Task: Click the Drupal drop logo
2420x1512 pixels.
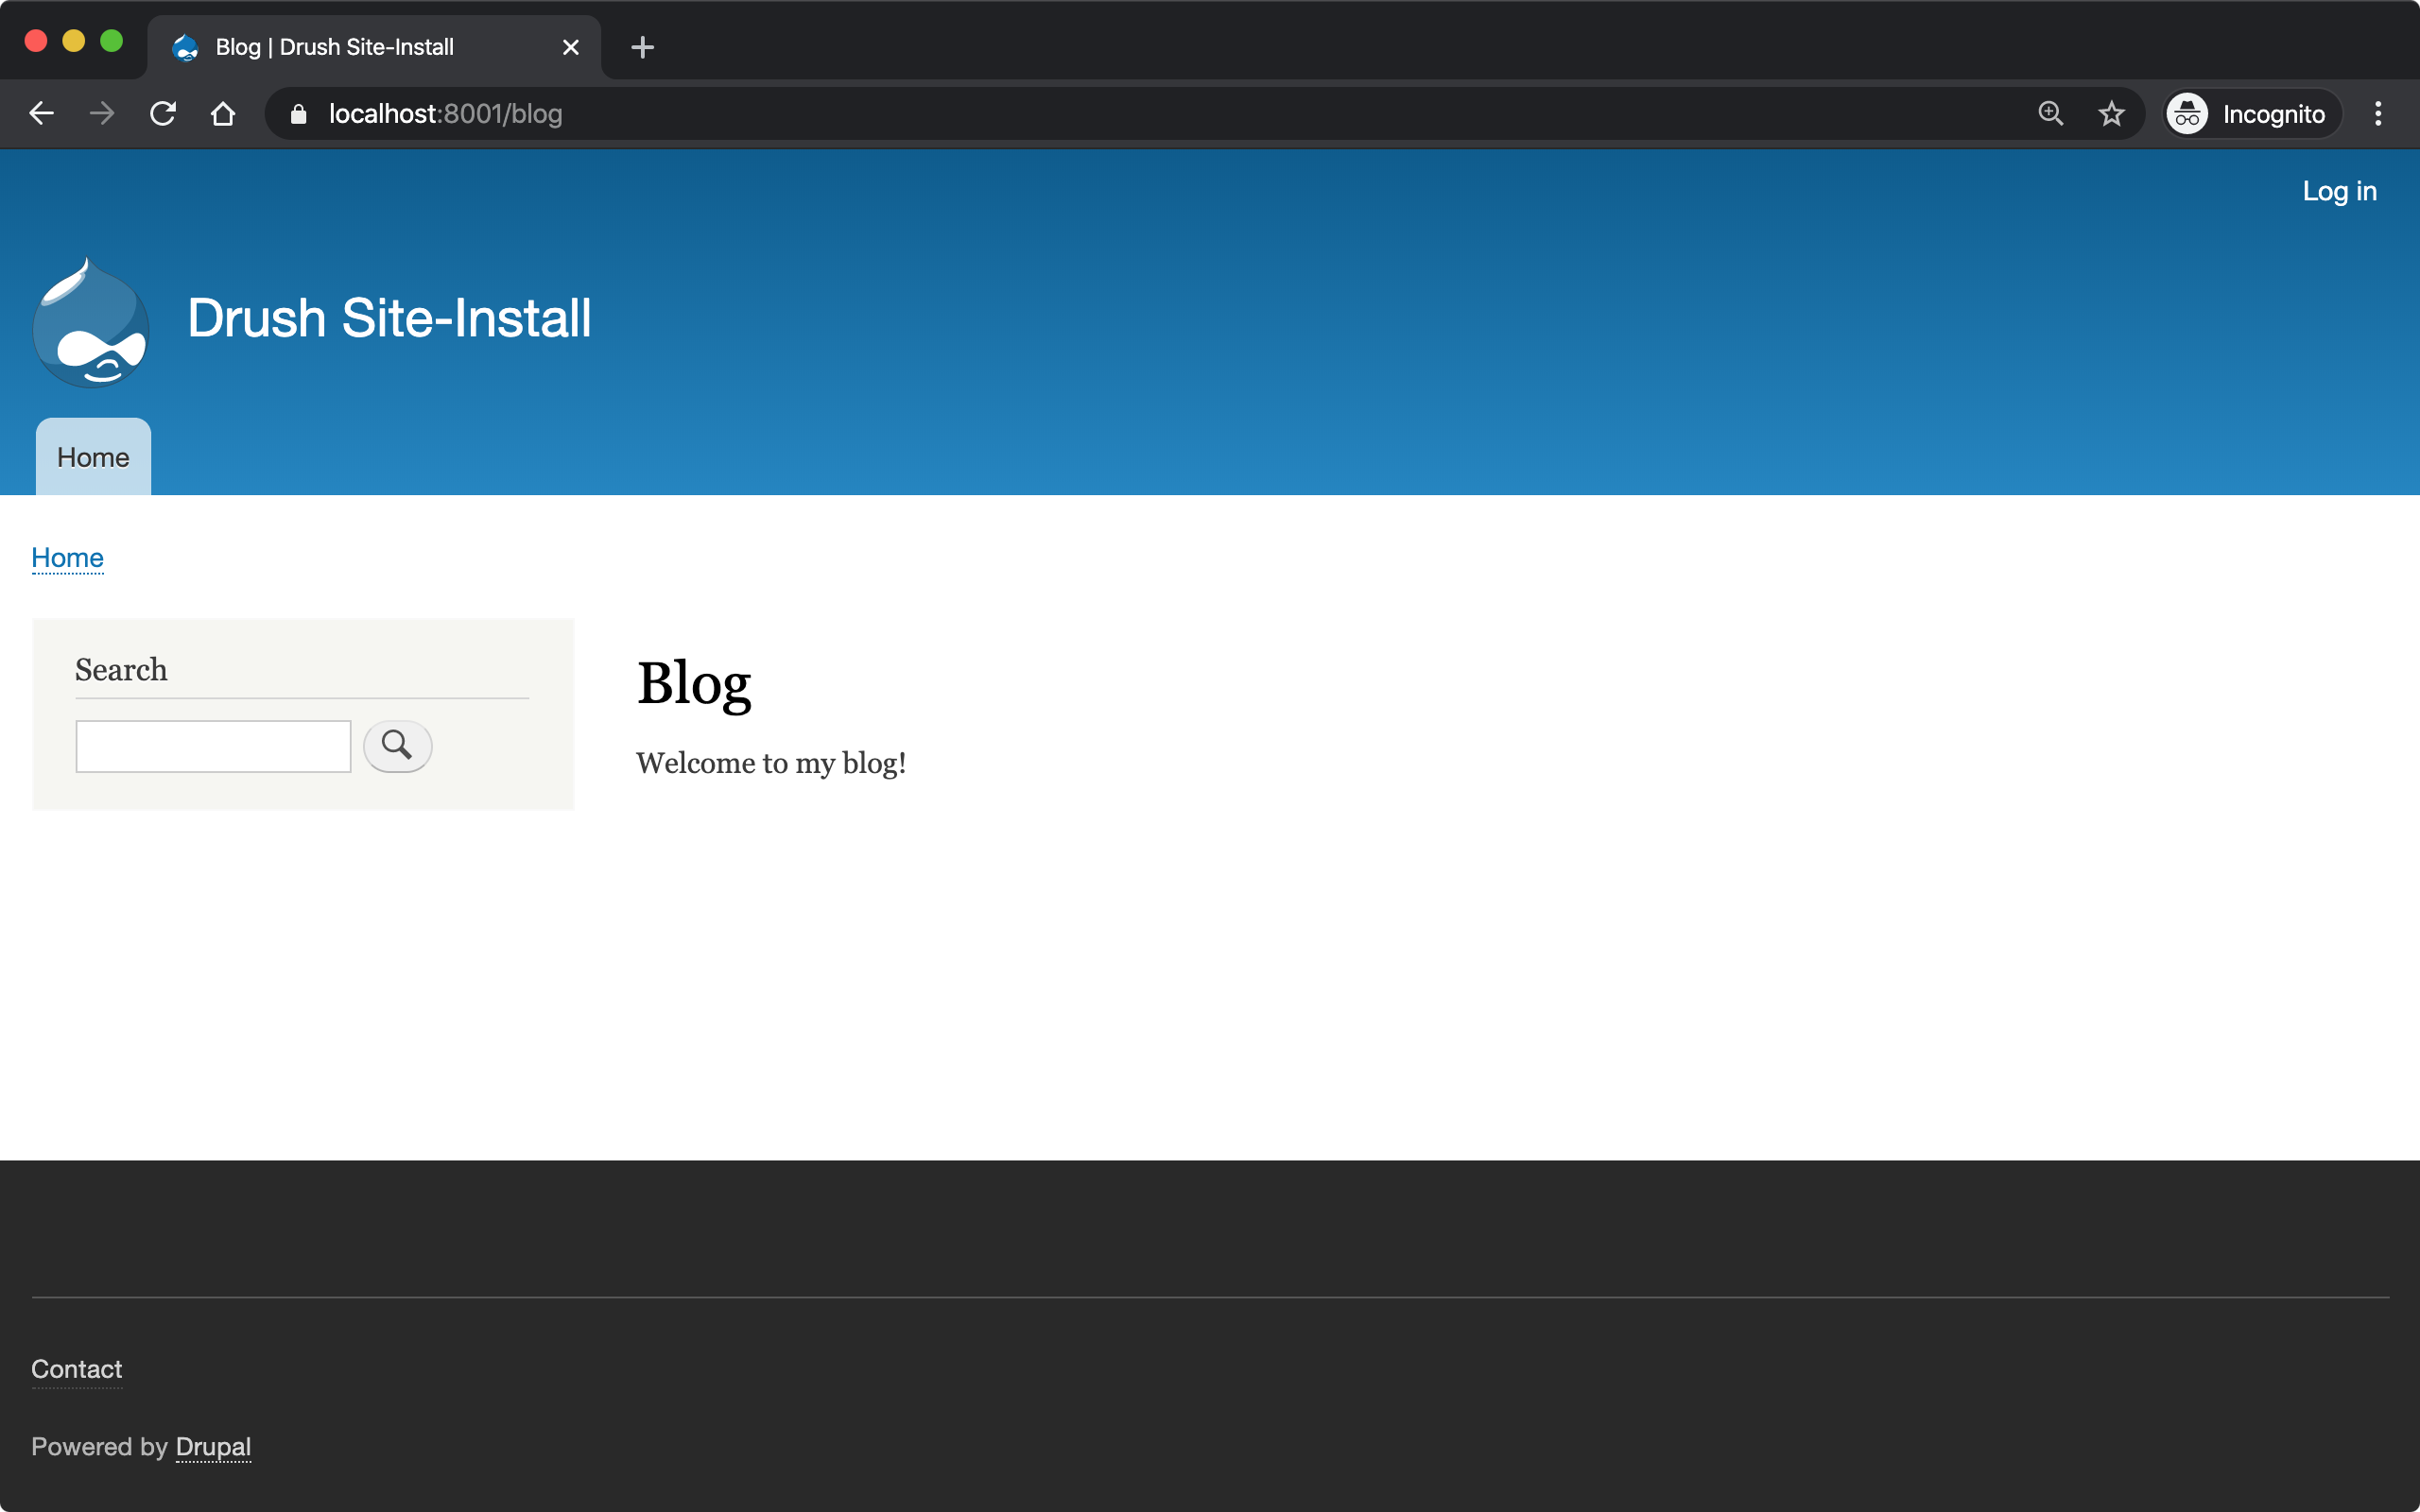Action: 91,323
